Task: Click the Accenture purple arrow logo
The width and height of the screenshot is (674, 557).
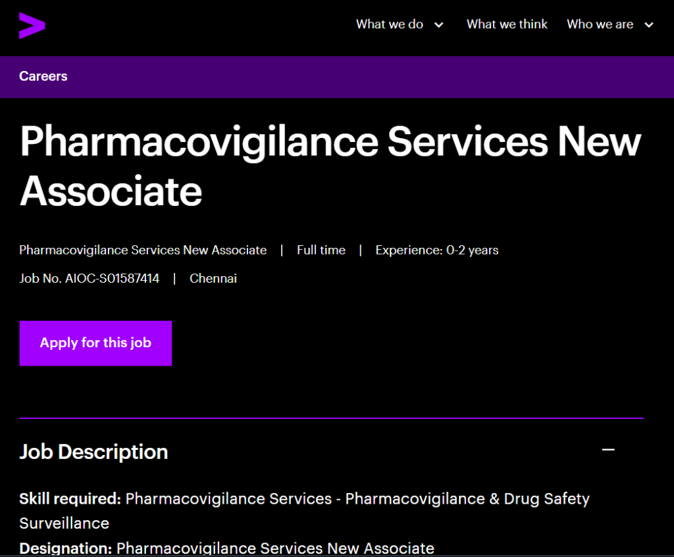Action: point(32,26)
